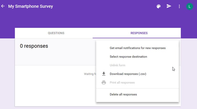
Task: Select the Responses tab
Action: point(139,33)
